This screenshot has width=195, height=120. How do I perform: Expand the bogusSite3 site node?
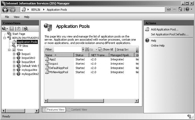click(14, 58)
